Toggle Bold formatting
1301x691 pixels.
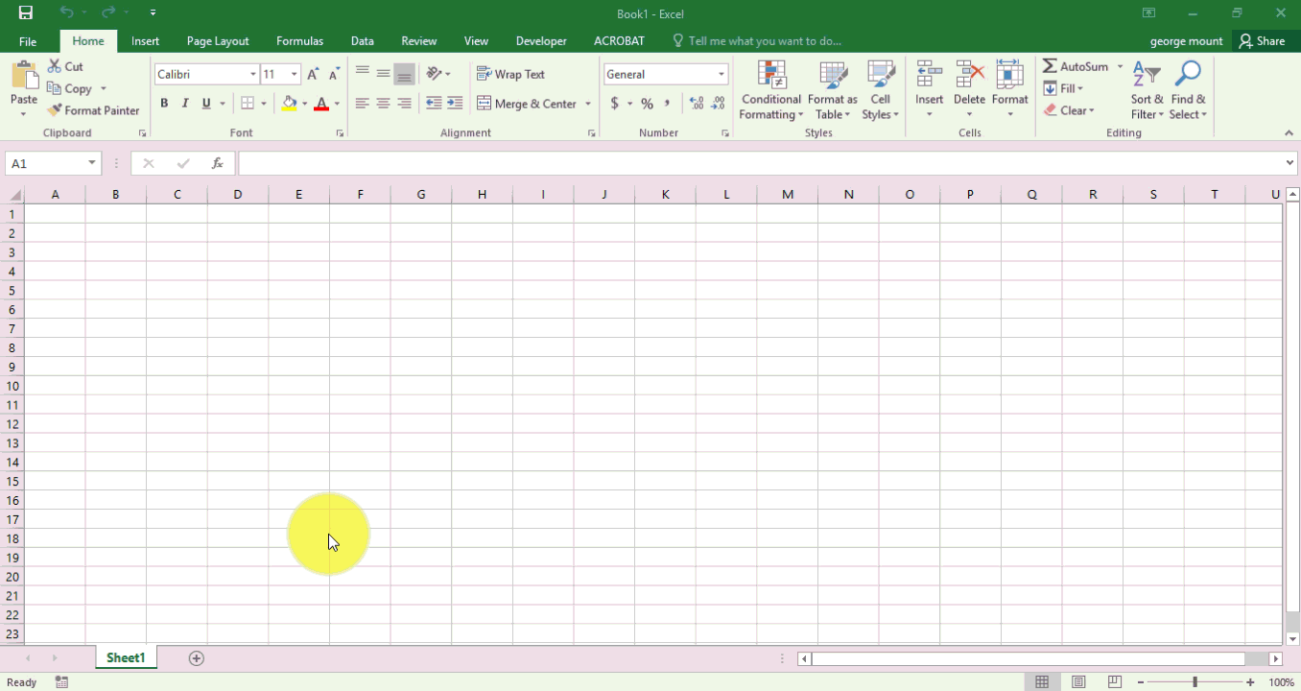pyautogui.click(x=164, y=104)
